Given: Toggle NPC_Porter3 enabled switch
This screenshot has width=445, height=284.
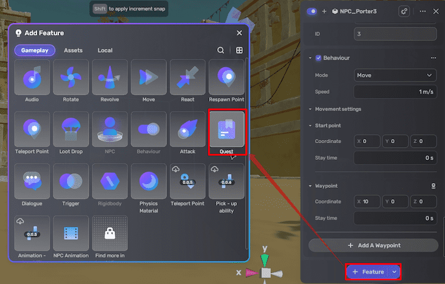Looking at the screenshot, I should click(x=312, y=11).
